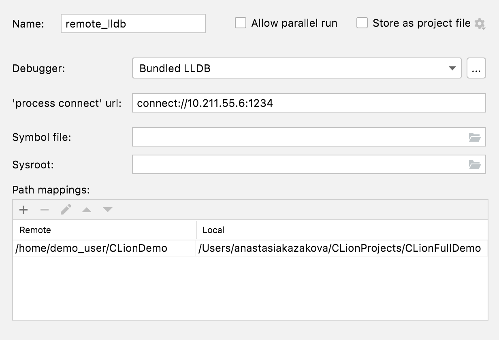The image size is (499, 340).
Task: Click inside the Sysroot text field
Action: (298, 165)
